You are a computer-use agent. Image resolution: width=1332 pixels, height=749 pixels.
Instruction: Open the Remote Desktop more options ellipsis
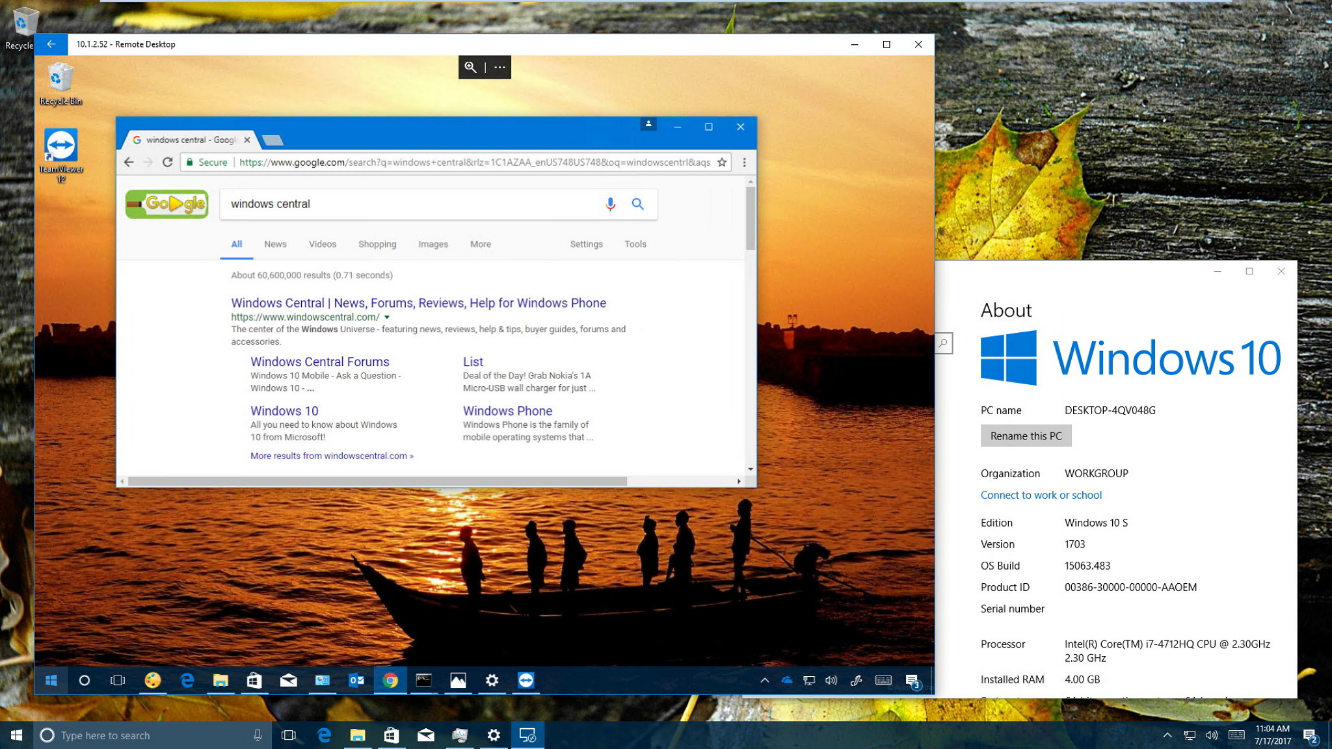(x=499, y=67)
